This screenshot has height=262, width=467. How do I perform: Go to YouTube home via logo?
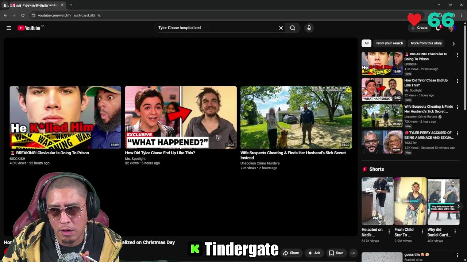29,28
